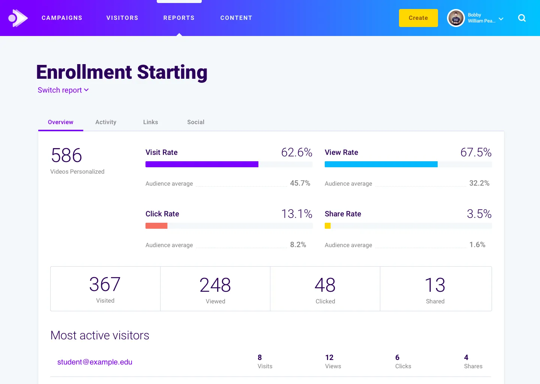The image size is (540, 384).
Task: Click the 12 Views count
Action: point(329,357)
